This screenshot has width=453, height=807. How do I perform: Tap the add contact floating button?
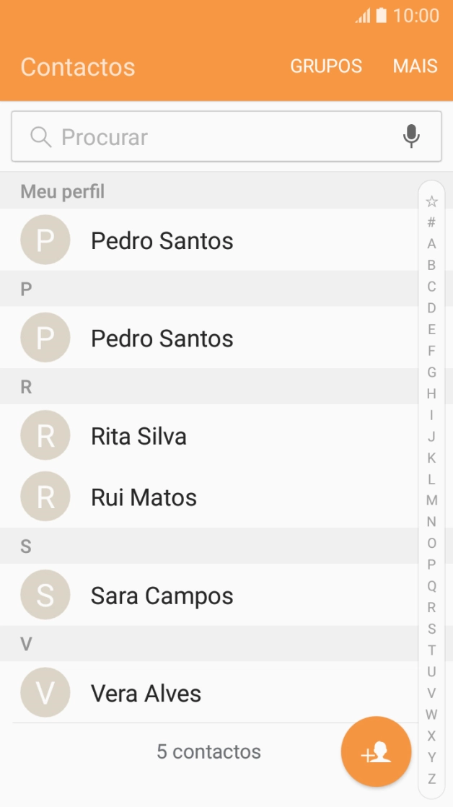pyautogui.click(x=376, y=751)
